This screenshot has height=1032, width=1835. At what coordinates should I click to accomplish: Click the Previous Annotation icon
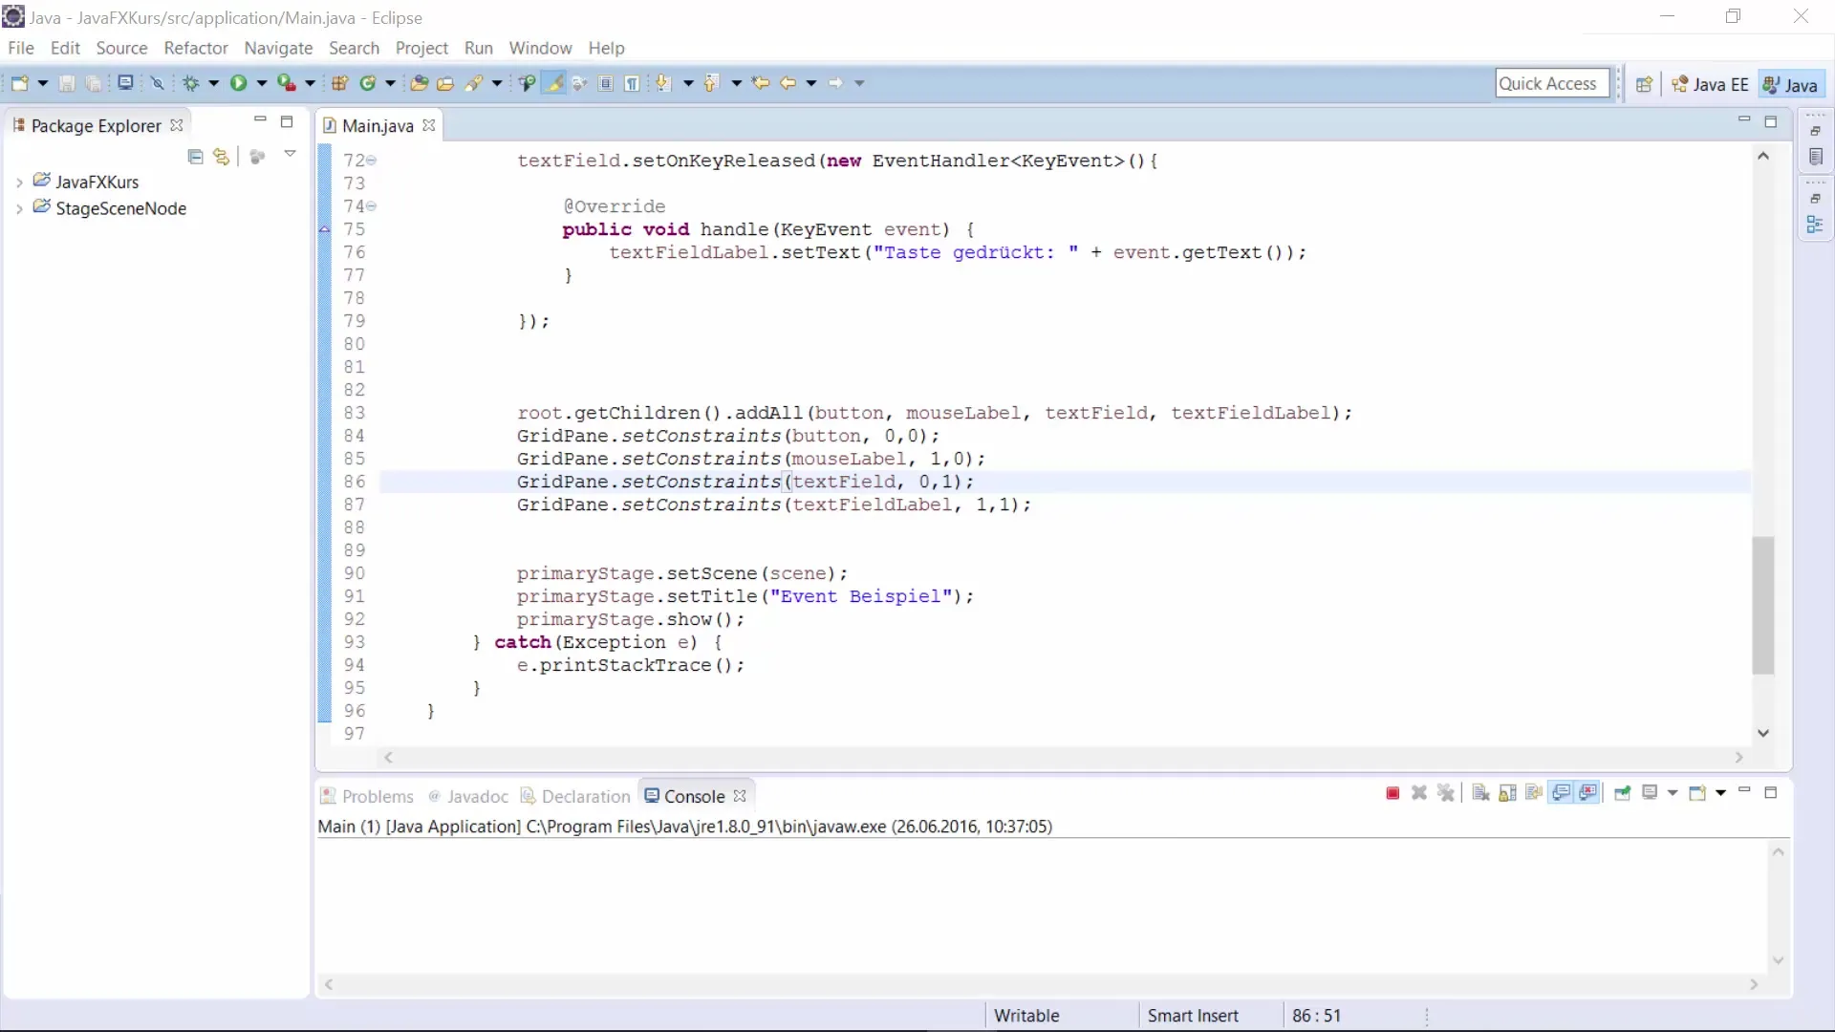point(711,83)
